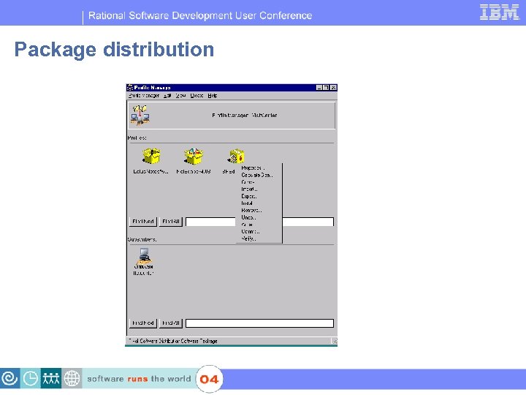Click Find All under the Subscribers pane
Viewport: 526px width, 395px height.
pos(171,323)
